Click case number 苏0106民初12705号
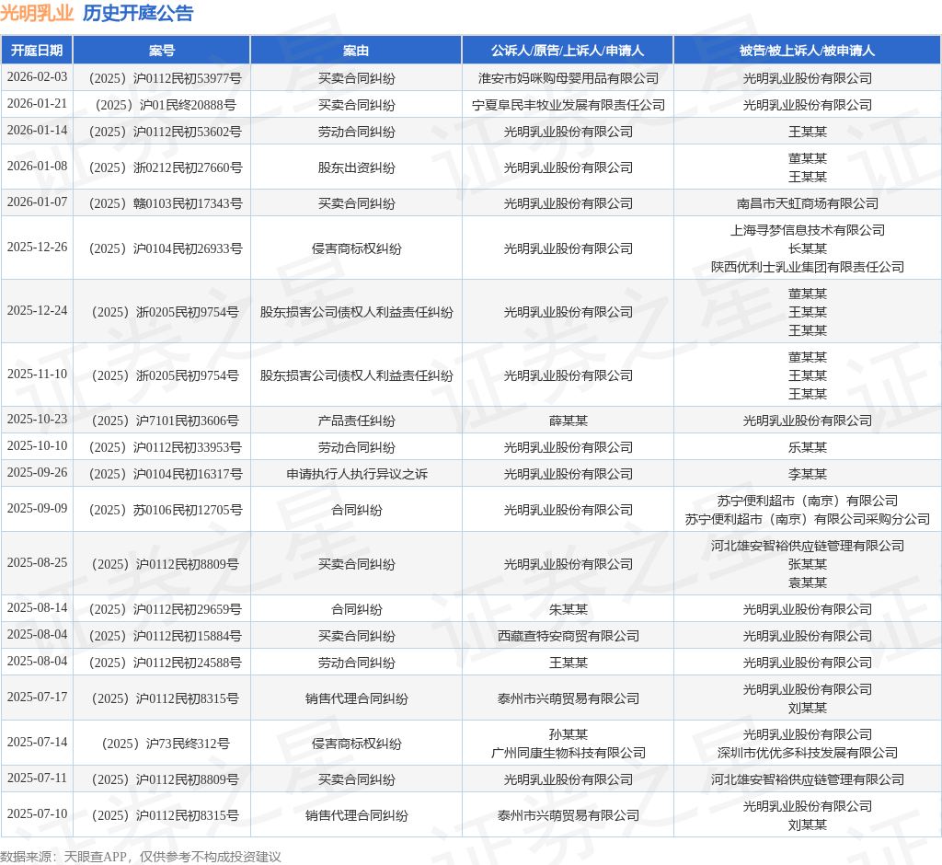942x865 pixels. click(166, 510)
